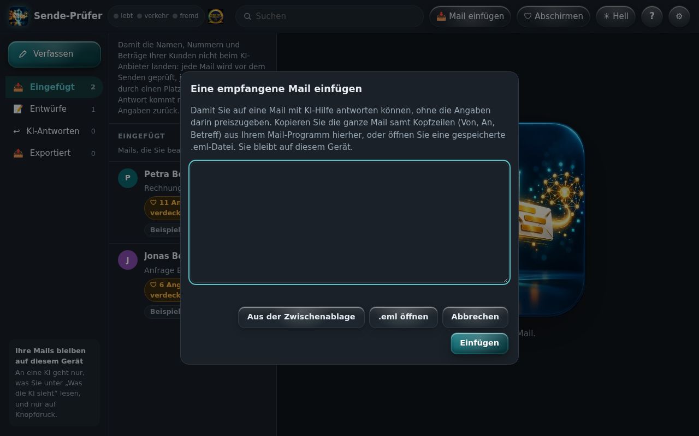This screenshot has width=699, height=436.
Task: Click the "Jonas" sender name in the mail list
Action: (x=162, y=256)
